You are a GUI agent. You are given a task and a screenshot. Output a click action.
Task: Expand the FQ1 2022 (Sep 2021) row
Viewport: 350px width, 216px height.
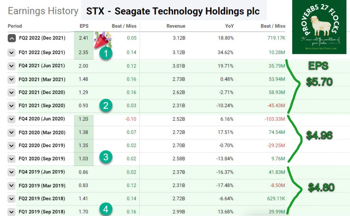point(12,53)
